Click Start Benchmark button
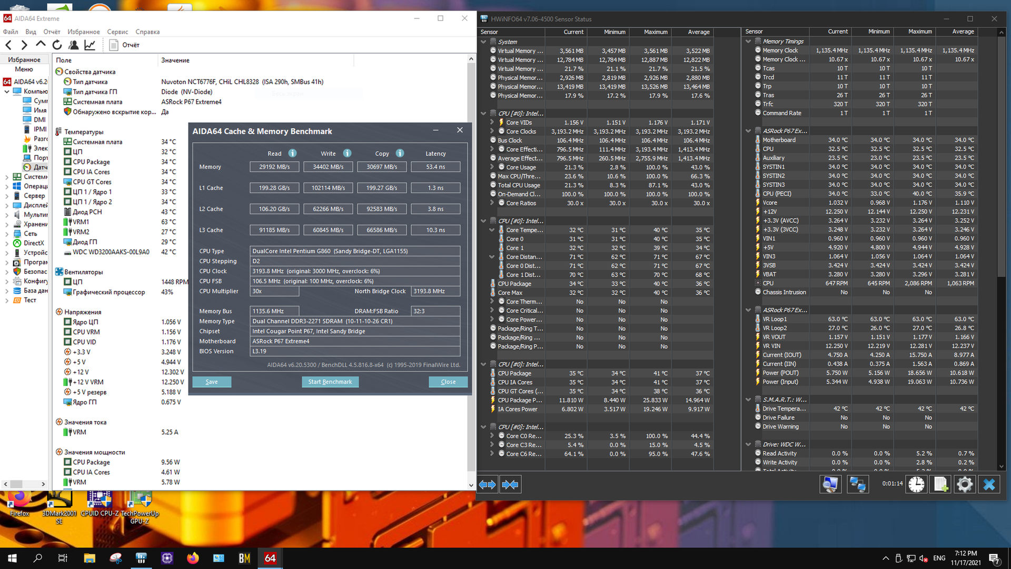 (x=330, y=382)
